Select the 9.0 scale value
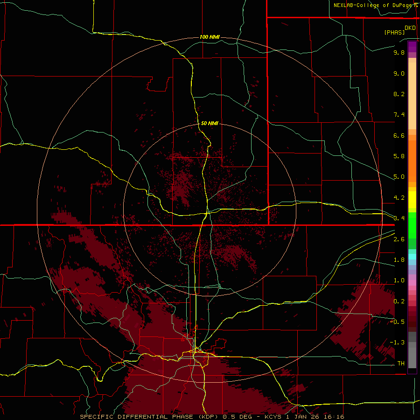420x420 pixels. pos(399,73)
